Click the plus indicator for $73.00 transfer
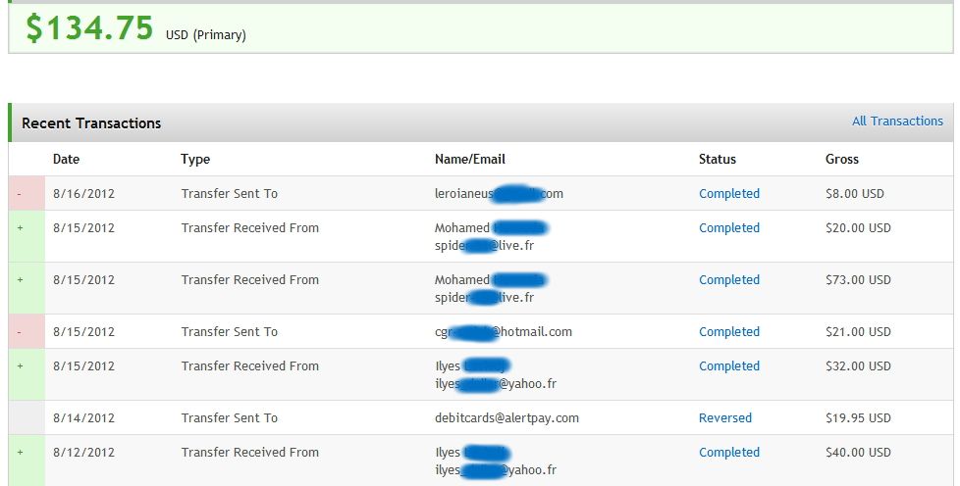The width and height of the screenshot is (960, 486). 27,288
